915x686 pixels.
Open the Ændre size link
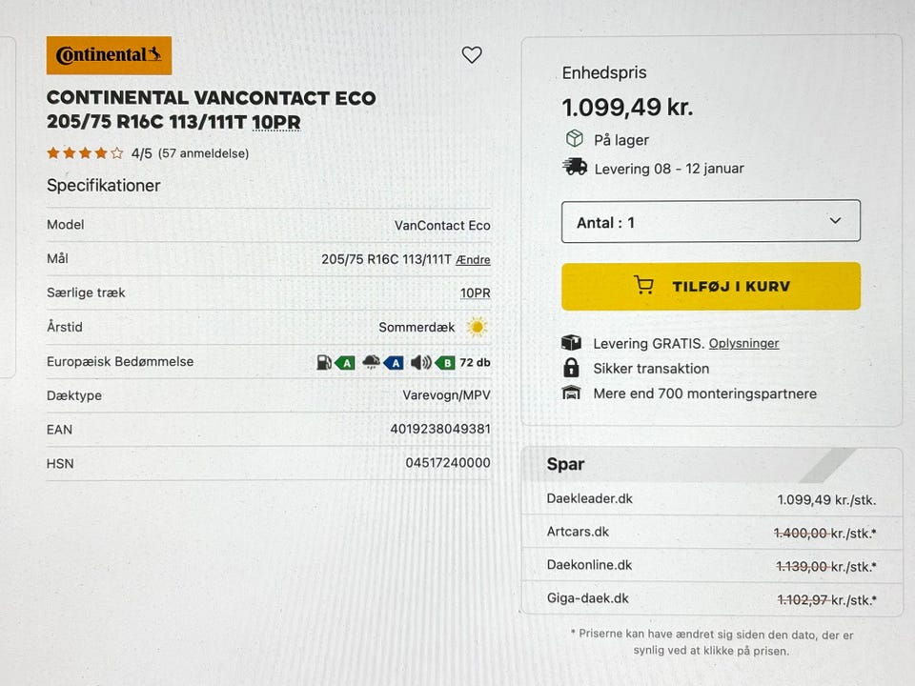(x=474, y=259)
